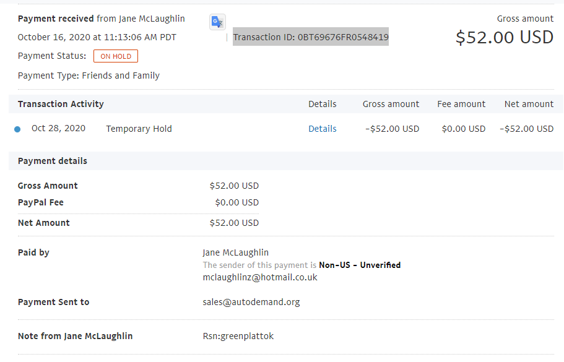Image resolution: width=564 pixels, height=362 pixels.
Task: Click the Net Amount $52.00 USD value
Action: pyautogui.click(x=234, y=223)
